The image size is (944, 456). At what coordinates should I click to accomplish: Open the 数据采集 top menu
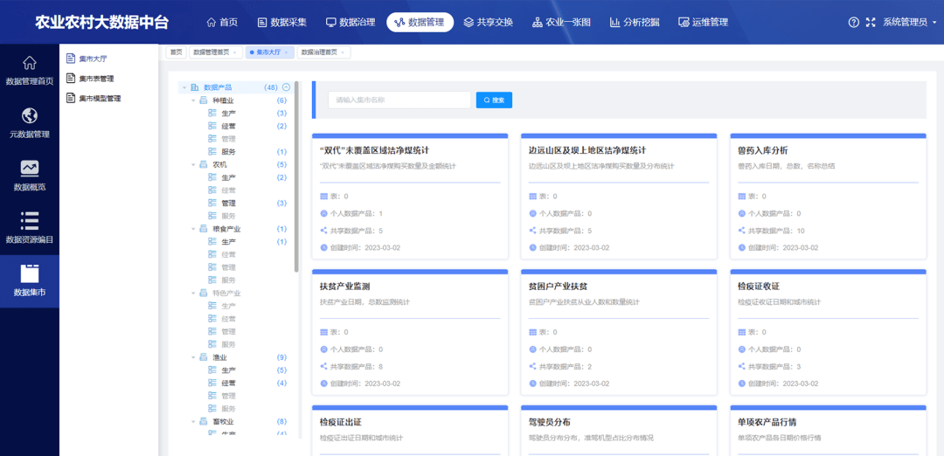tap(282, 22)
